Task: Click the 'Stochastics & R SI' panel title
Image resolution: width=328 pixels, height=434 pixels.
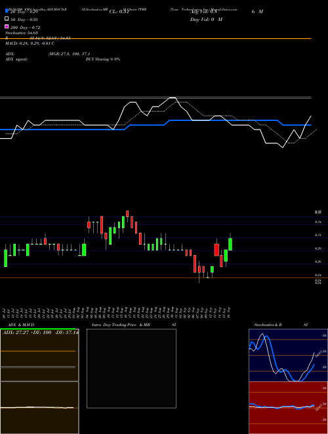Action: 281,325
